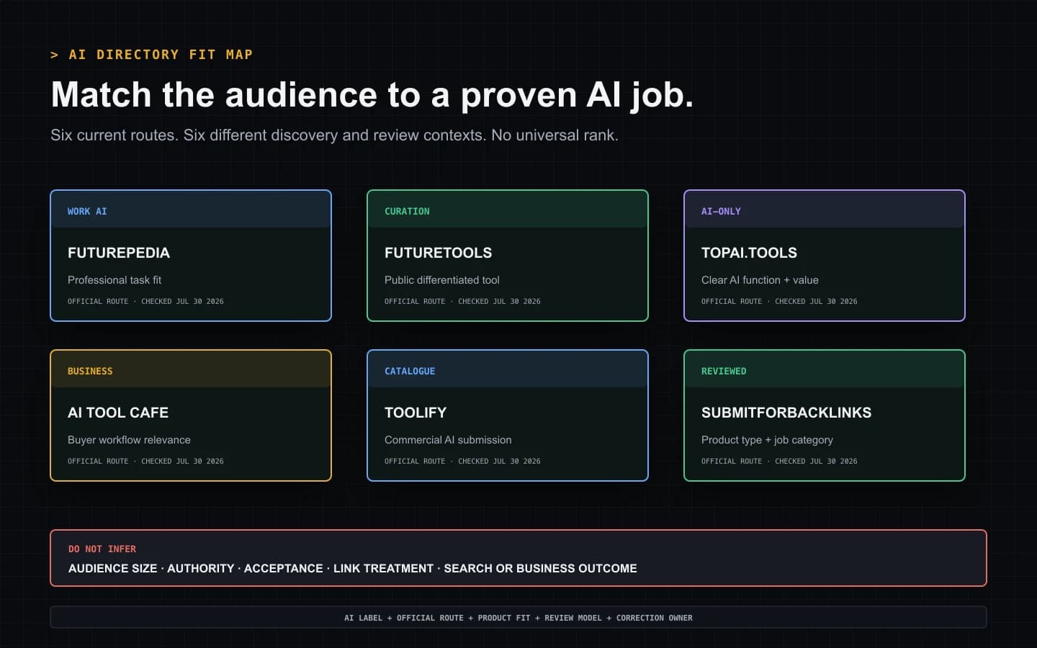The image size is (1037, 648).
Task: Click official route line under Public differentiated tool
Action: (x=462, y=301)
